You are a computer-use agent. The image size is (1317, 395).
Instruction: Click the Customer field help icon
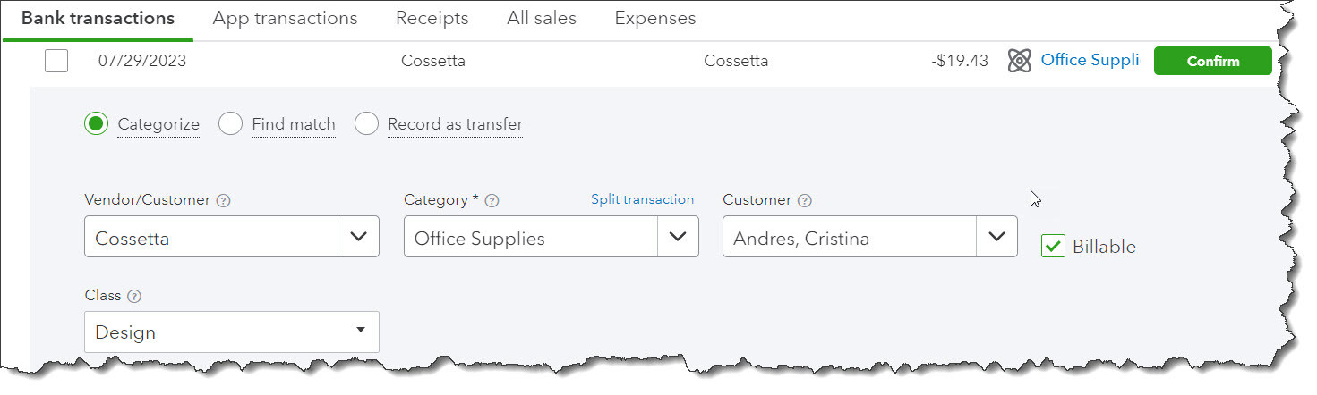804,201
